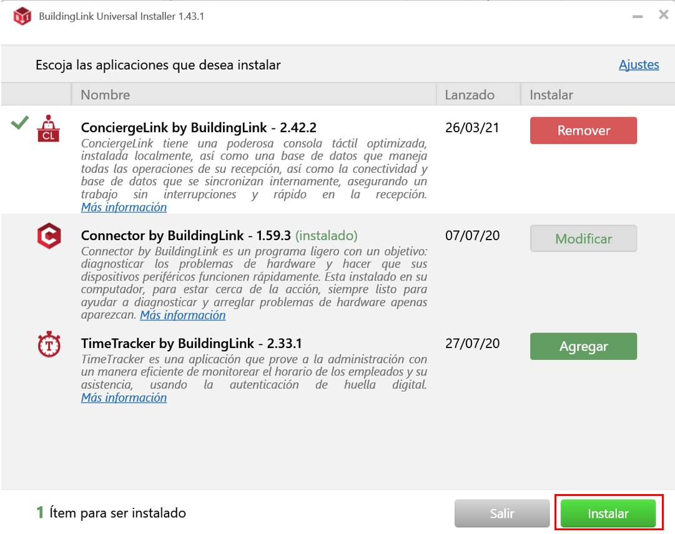Add TimeTracker with the Agregar button
The width and height of the screenshot is (675, 534).
[583, 346]
